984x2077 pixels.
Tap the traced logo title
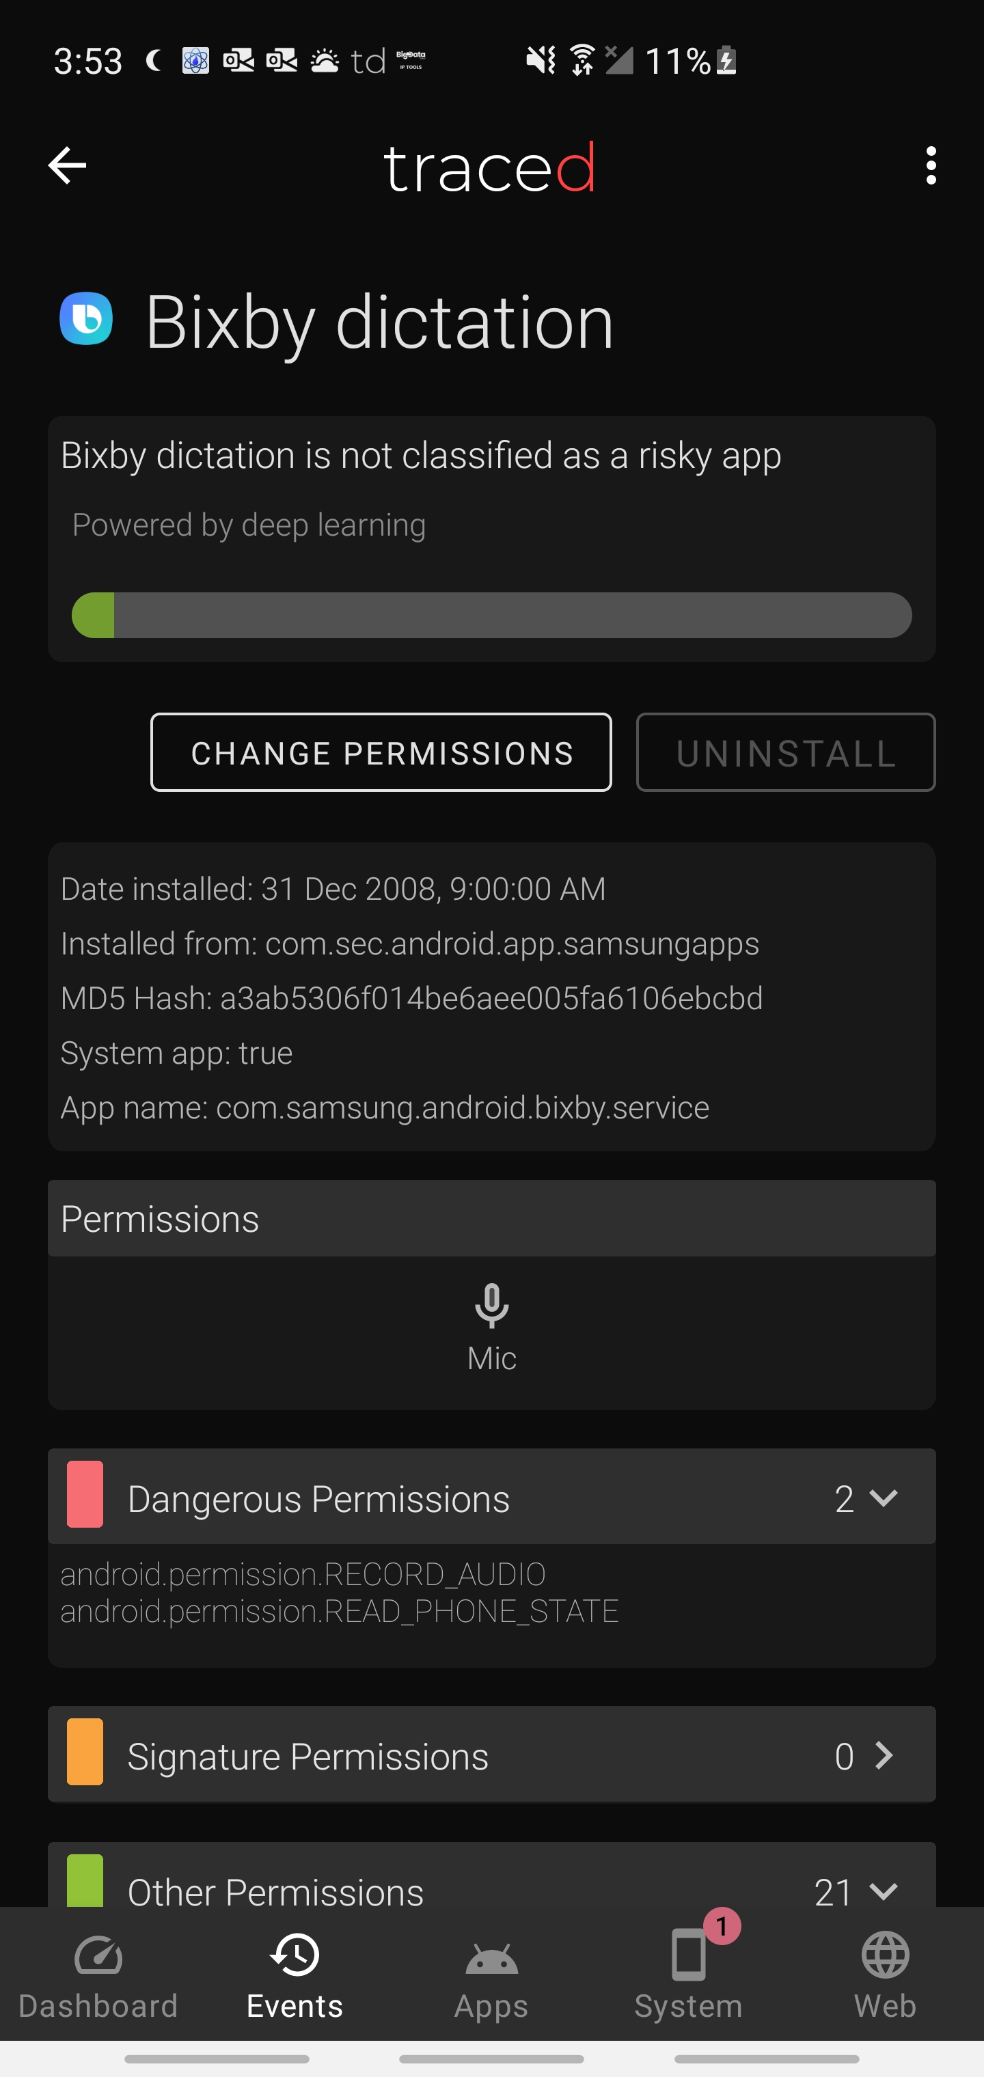[x=489, y=167]
